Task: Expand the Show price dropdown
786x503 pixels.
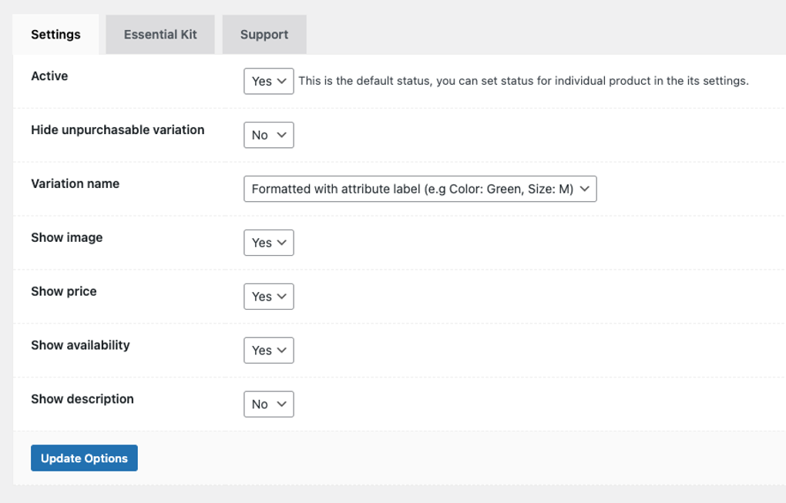Action: [x=268, y=297]
